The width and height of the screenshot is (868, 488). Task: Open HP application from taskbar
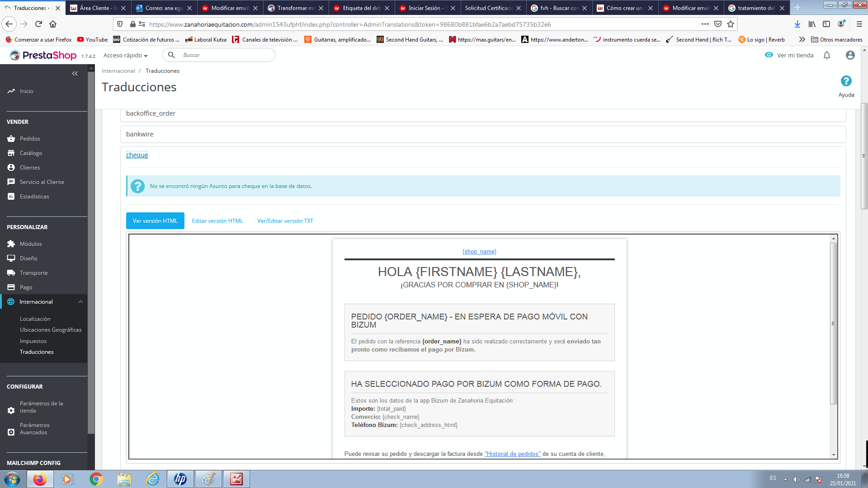[x=180, y=479]
